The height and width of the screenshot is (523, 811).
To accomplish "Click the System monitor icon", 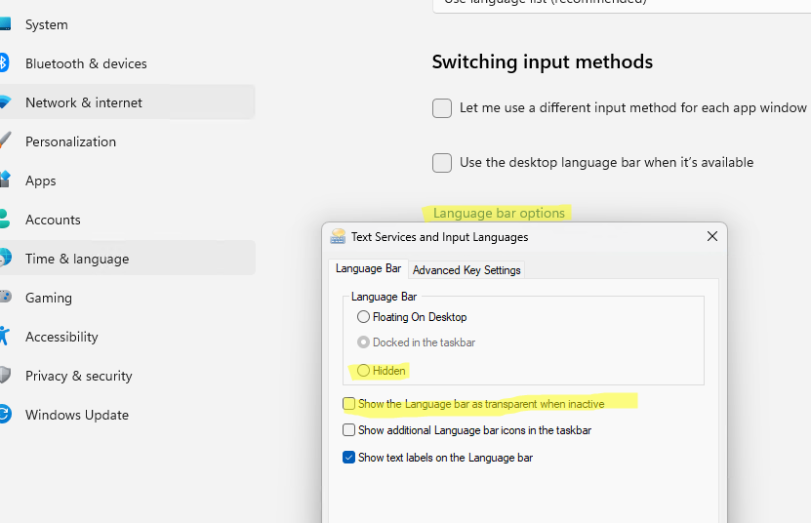I will point(5,23).
